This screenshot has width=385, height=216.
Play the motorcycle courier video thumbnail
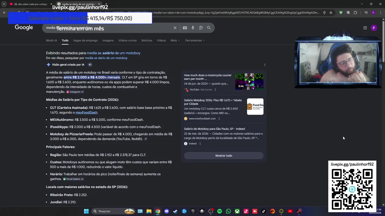click(x=249, y=81)
